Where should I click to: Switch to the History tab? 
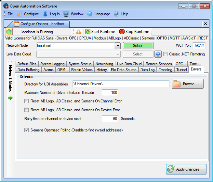click(102, 69)
